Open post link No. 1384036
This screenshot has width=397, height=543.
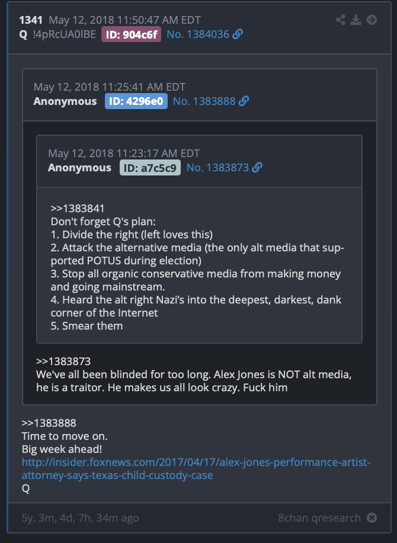point(198,34)
